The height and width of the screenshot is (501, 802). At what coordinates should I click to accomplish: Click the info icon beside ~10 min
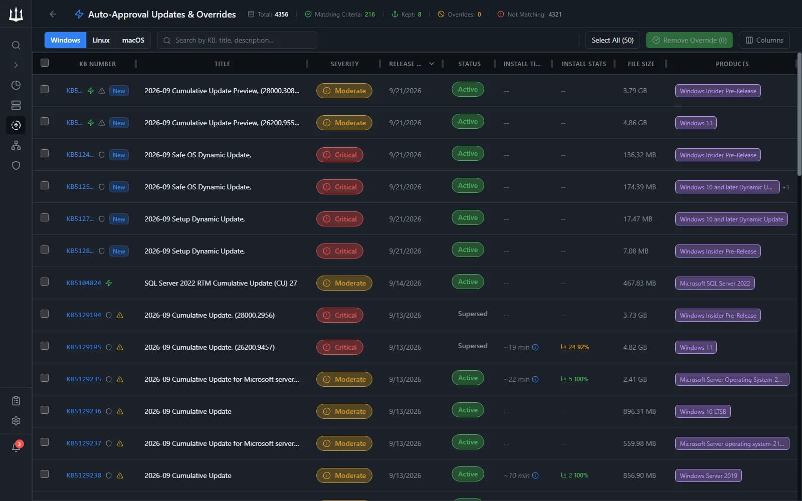pos(535,475)
